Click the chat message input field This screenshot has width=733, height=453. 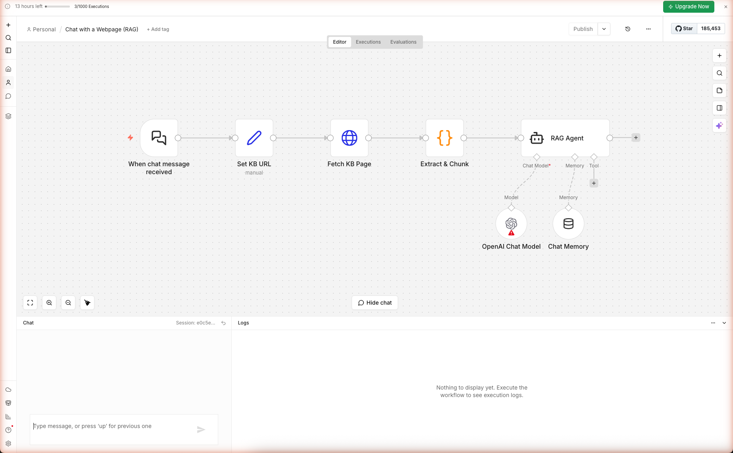(x=113, y=426)
